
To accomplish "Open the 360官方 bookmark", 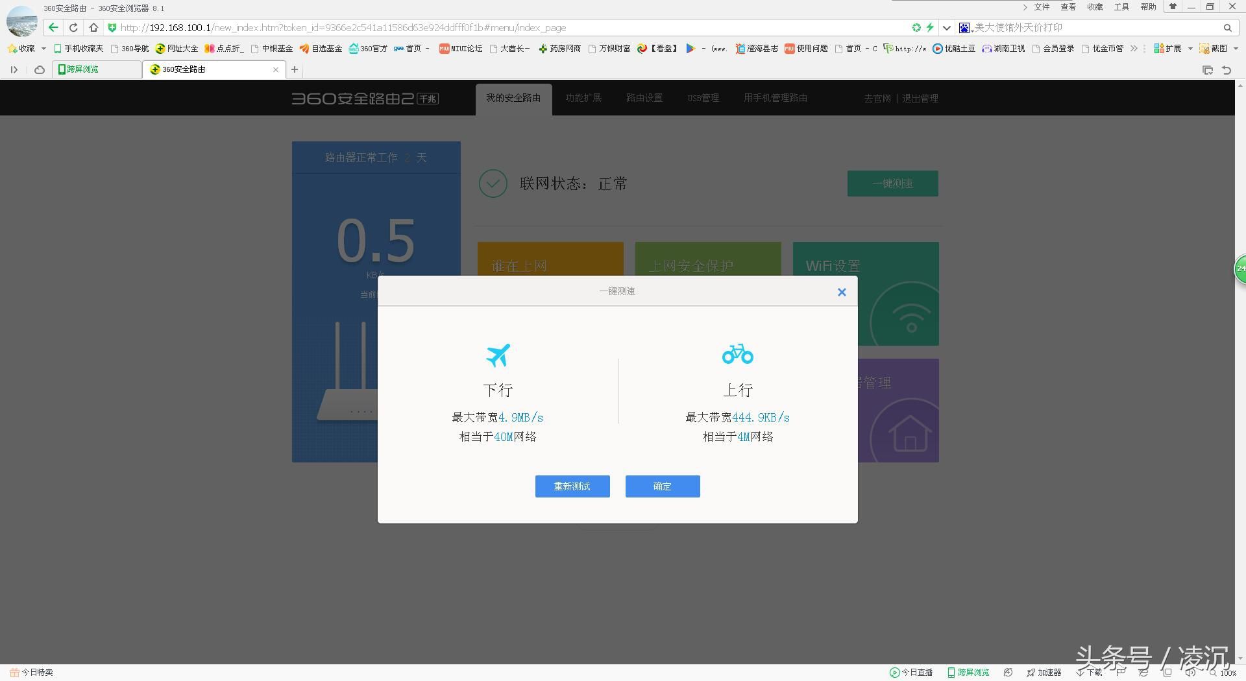I will (x=368, y=49).
